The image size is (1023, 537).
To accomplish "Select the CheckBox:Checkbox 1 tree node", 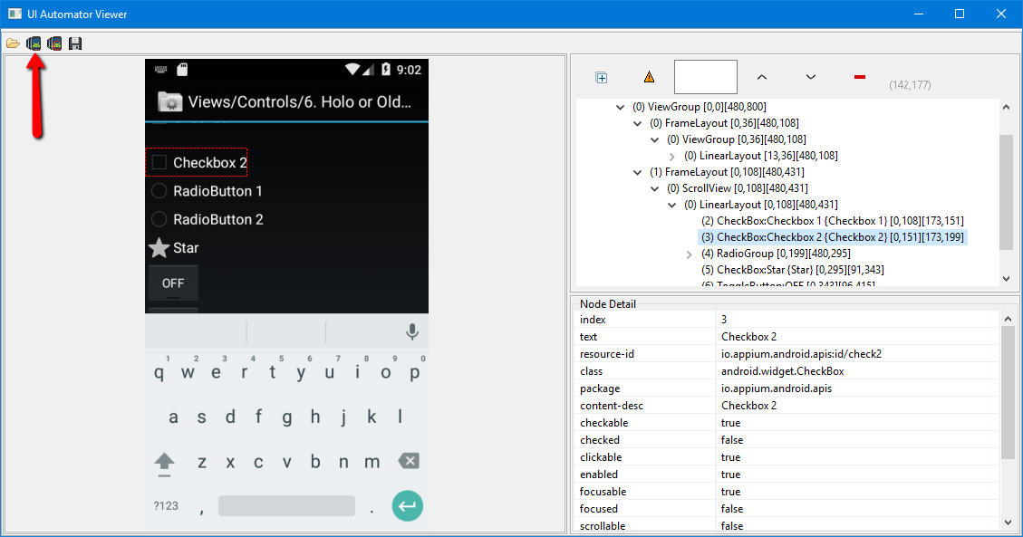I will point(833,221).
